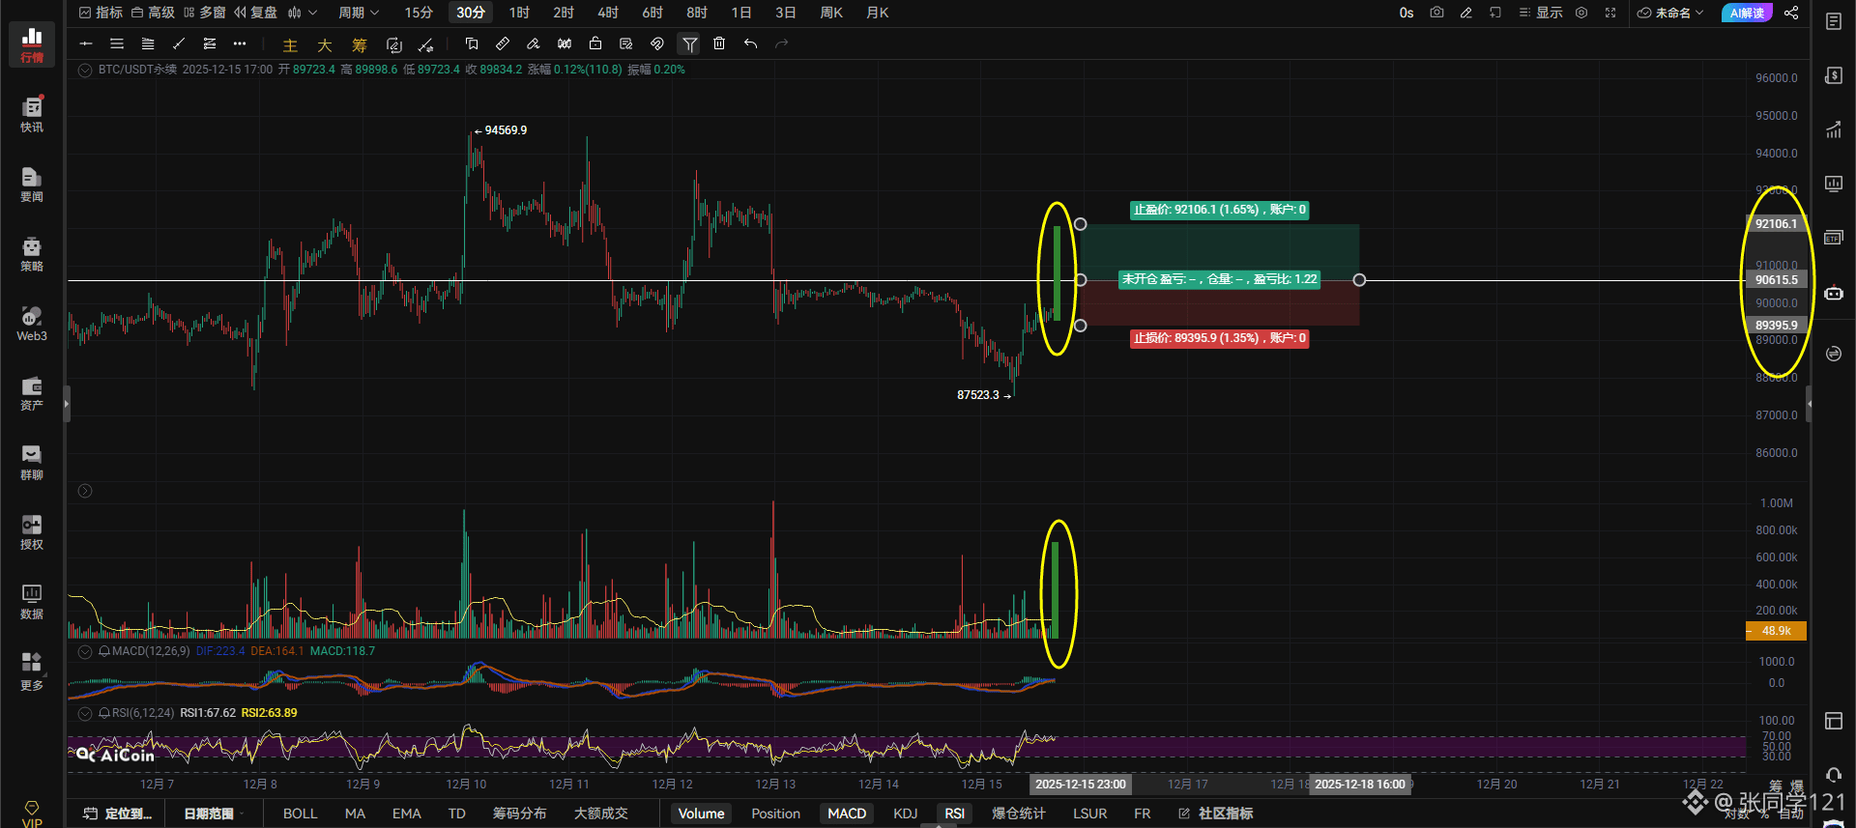Toggle the MACD indicator
This screenshot has height=828, width=1856.
(x=847, y=814)
